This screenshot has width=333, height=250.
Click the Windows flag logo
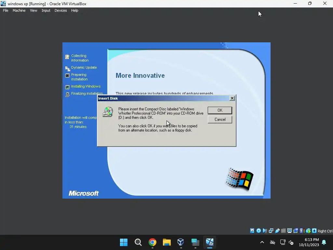pos(240,179)
